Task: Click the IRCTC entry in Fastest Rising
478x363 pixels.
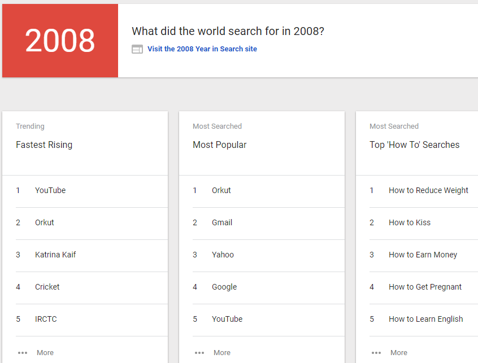Action: pos(46,319)
